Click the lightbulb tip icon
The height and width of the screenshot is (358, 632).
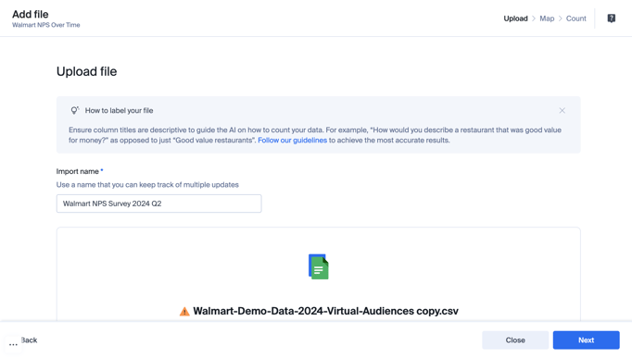click(x=75, y=110)
